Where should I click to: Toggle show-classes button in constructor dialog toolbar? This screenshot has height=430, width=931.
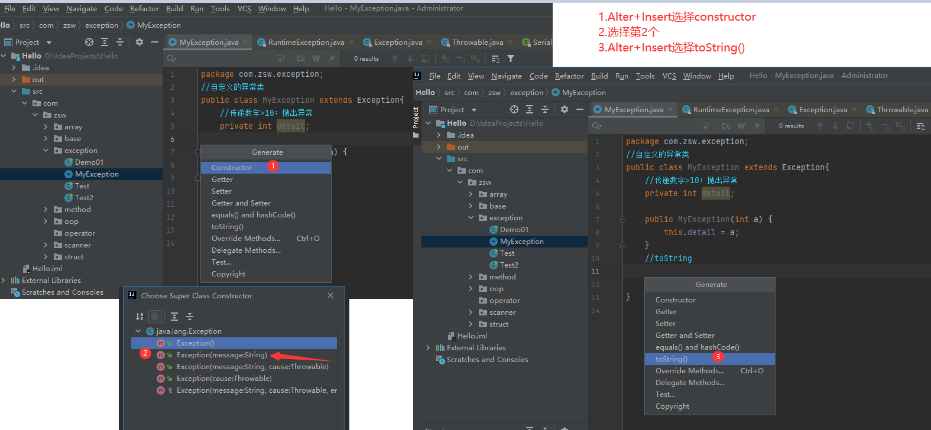[155, 317]
